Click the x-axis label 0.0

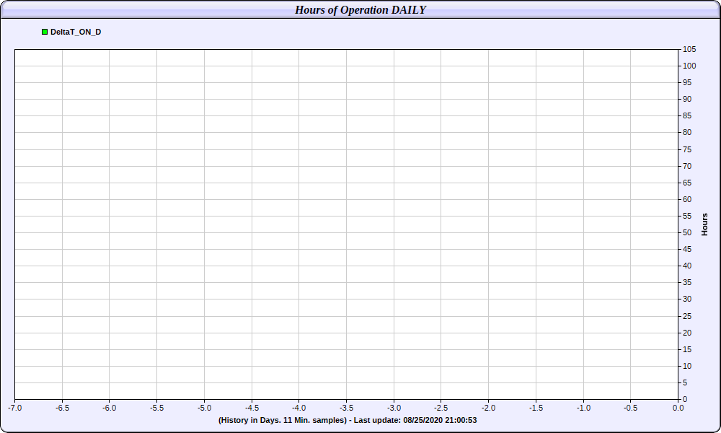[678, 408]
